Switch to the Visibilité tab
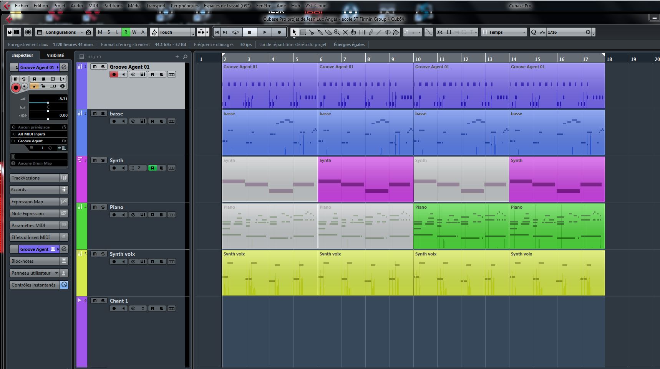The image size is (660, 369). (55, 55)
